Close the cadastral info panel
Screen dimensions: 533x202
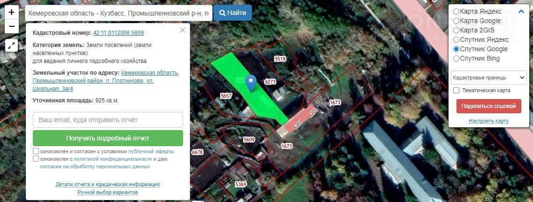183,30
